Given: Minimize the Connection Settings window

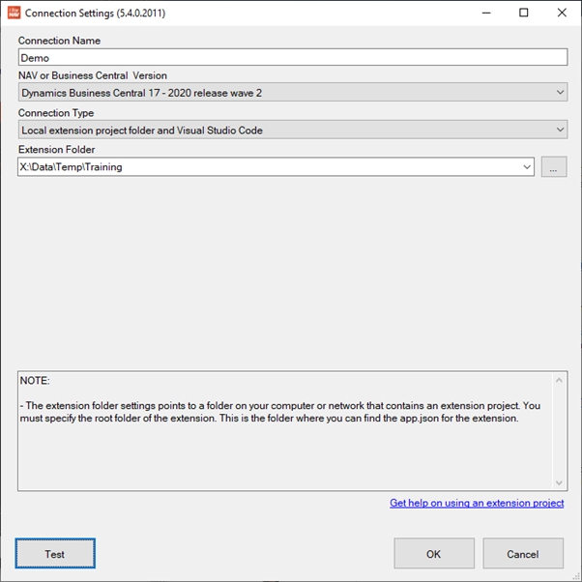Looking at the screenshot, I should coord(486,13).
